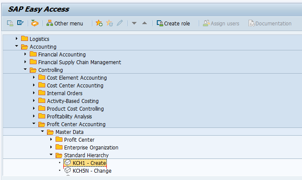Image resolution: width=302 pixels, height=180 pixels.
Task: Click Assign users button
Action: coord(221,23)
